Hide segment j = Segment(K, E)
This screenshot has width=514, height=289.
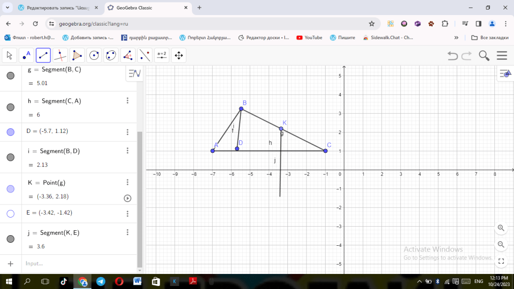coord(11,239)
